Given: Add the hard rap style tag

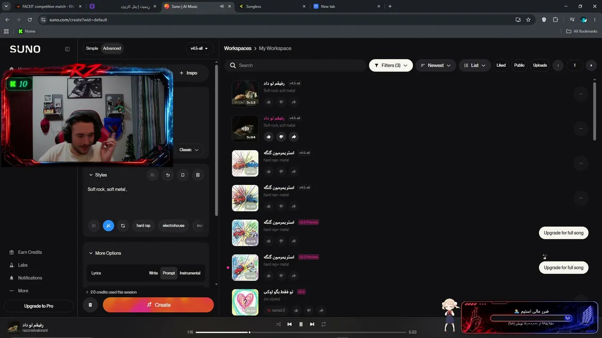Looking at the screenshot, I should point(143,226).
